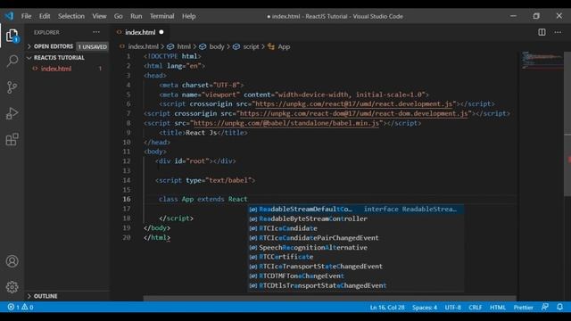The width and height of the screenshot is (571, 321).
Task: Click line number 16 in gutter
Action: (x=127, y=199)
